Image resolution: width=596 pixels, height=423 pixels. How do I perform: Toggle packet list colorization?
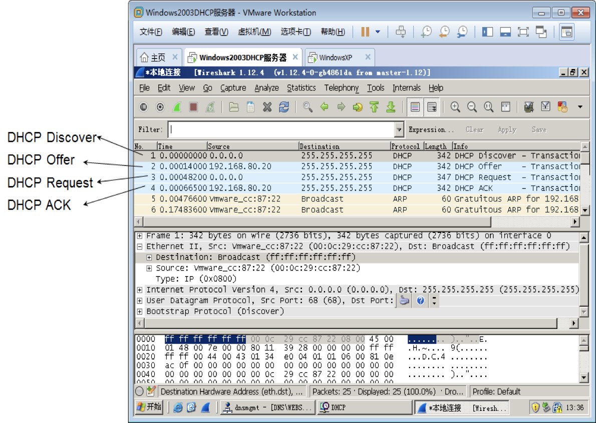click(415, 107)
